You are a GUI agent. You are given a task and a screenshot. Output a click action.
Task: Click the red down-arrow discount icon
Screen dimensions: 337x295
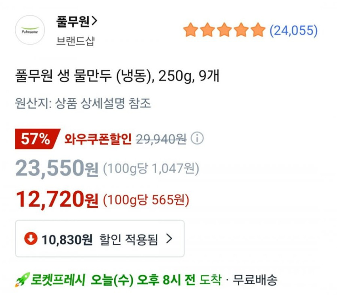click(x=30, y=239)
